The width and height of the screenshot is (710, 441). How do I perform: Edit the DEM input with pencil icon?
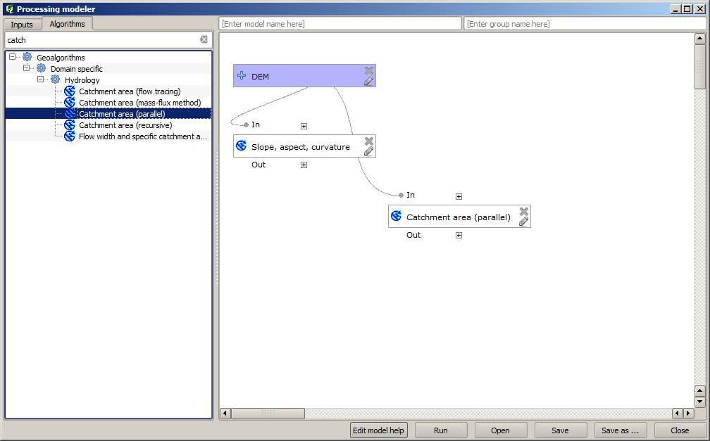point(368,81)
